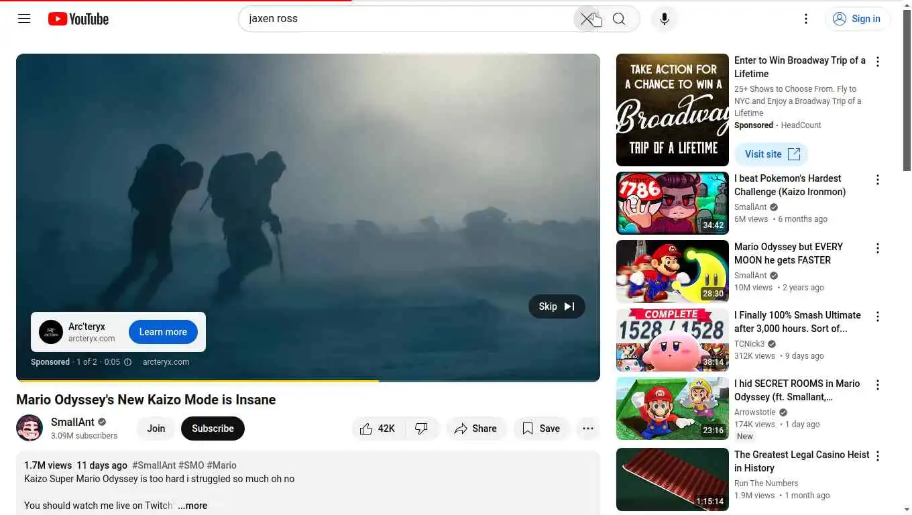Save the video to a playlist
Viewport: 912px width, 515px height.
point(541,428)
